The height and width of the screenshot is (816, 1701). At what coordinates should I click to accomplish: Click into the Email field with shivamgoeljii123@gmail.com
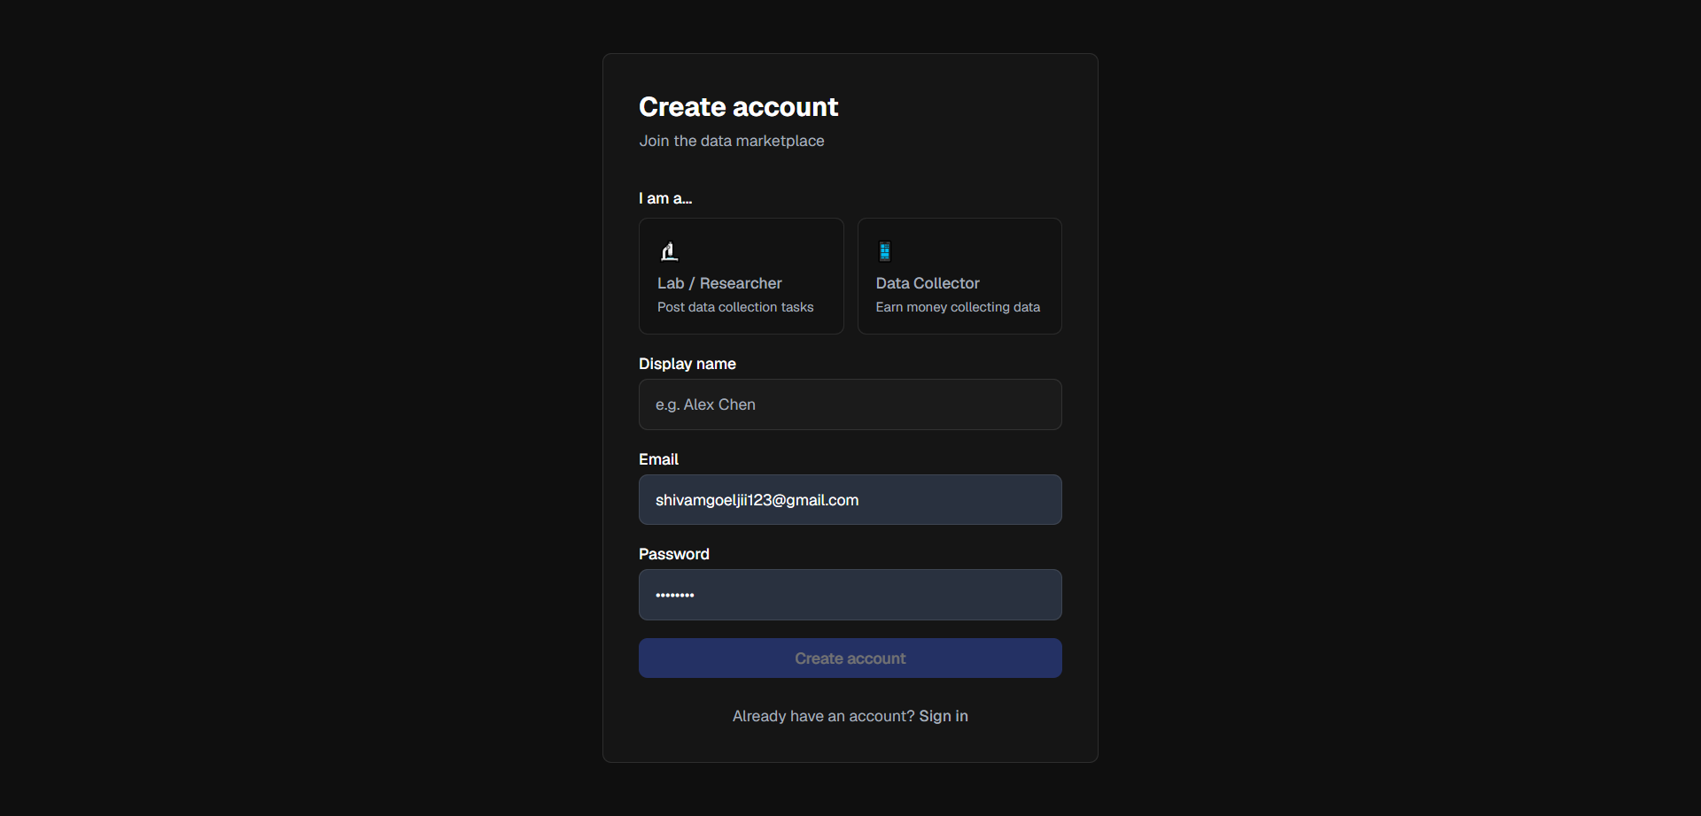point(850,500)
